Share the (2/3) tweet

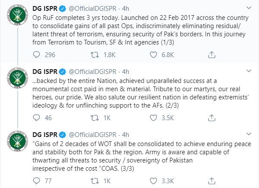coord(212,118)
